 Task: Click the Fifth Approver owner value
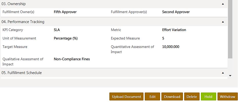pyautogui.click(x=65, y=12)
